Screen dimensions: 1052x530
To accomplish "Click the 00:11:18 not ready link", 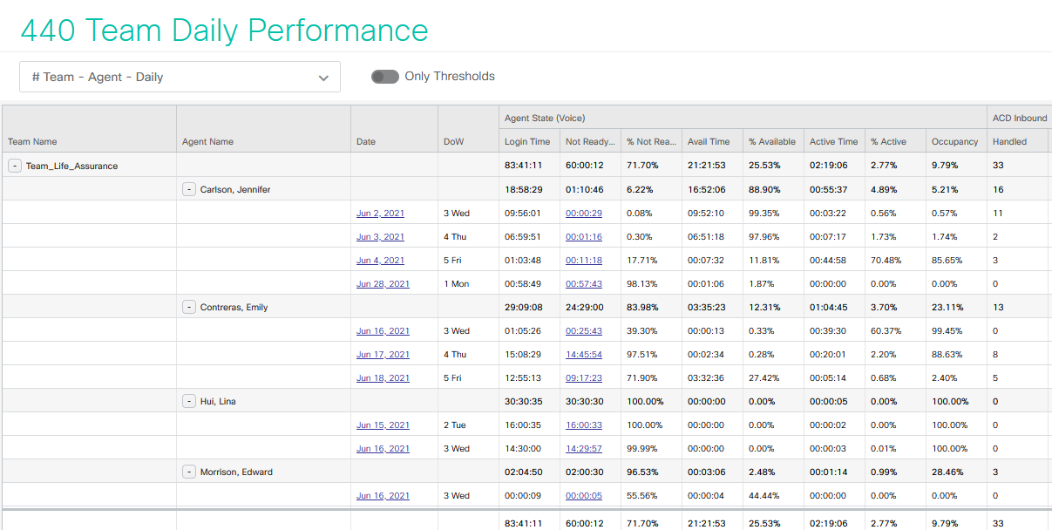I will 584,260.
